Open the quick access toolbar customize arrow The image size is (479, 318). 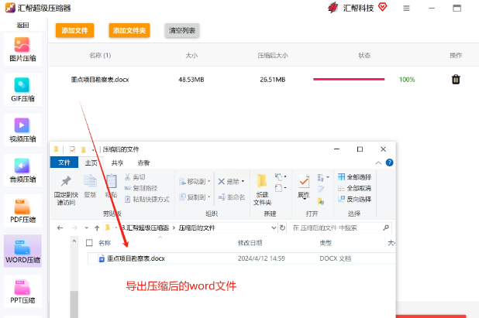93,149
